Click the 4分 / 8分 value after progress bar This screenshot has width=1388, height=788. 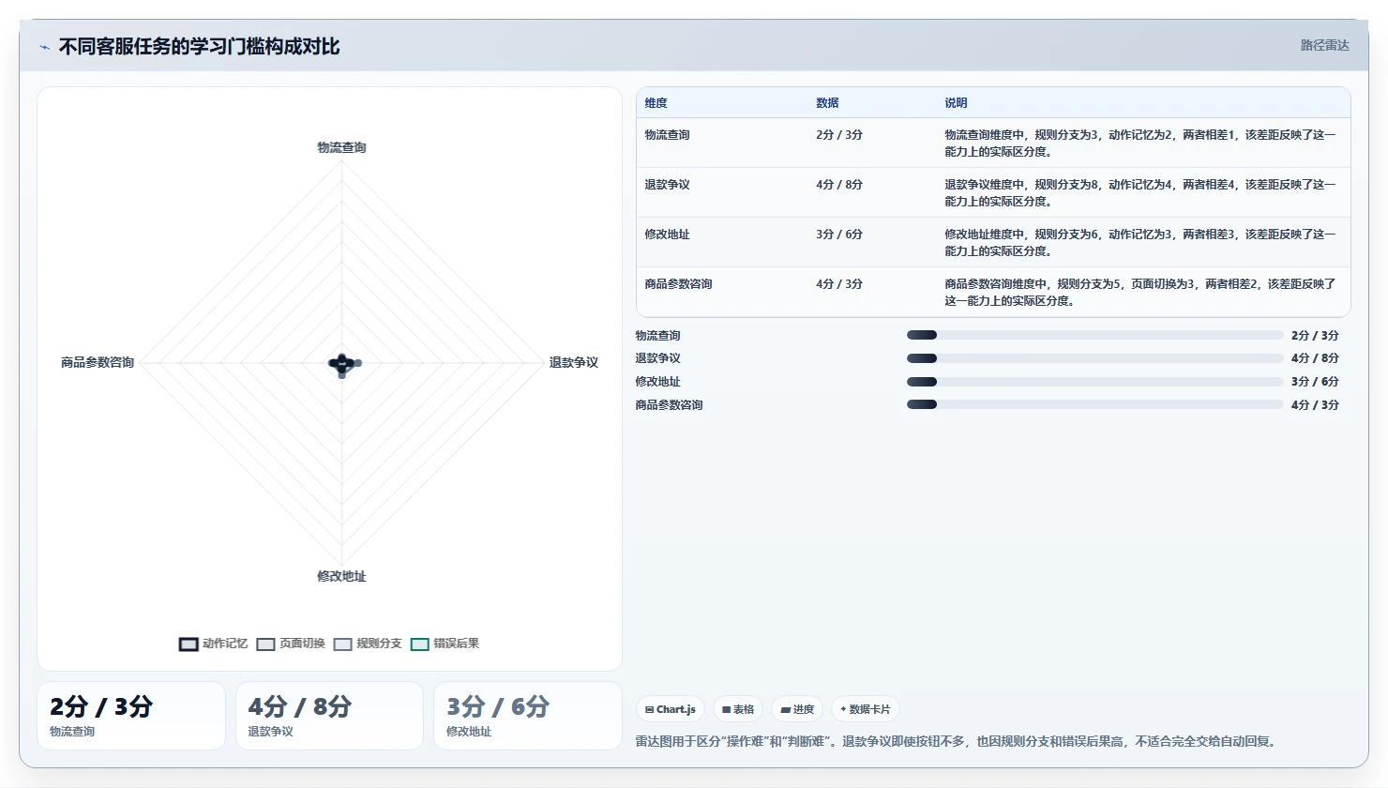coord(1315,358)
